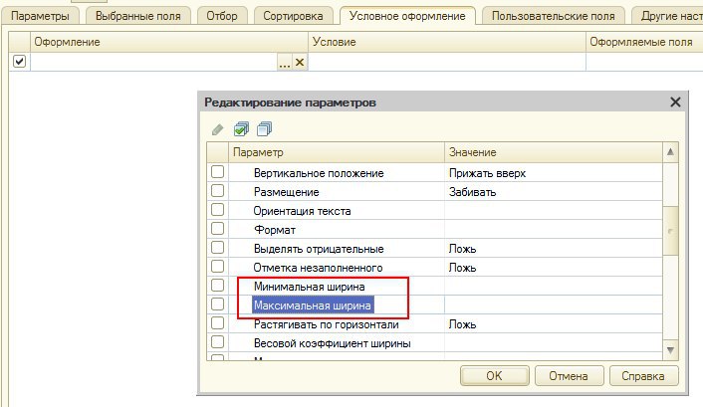Viewport: 703px width, 407px height.
Task: Enable the Выделять отрицательные checkbox
Action: coord(217,248)
